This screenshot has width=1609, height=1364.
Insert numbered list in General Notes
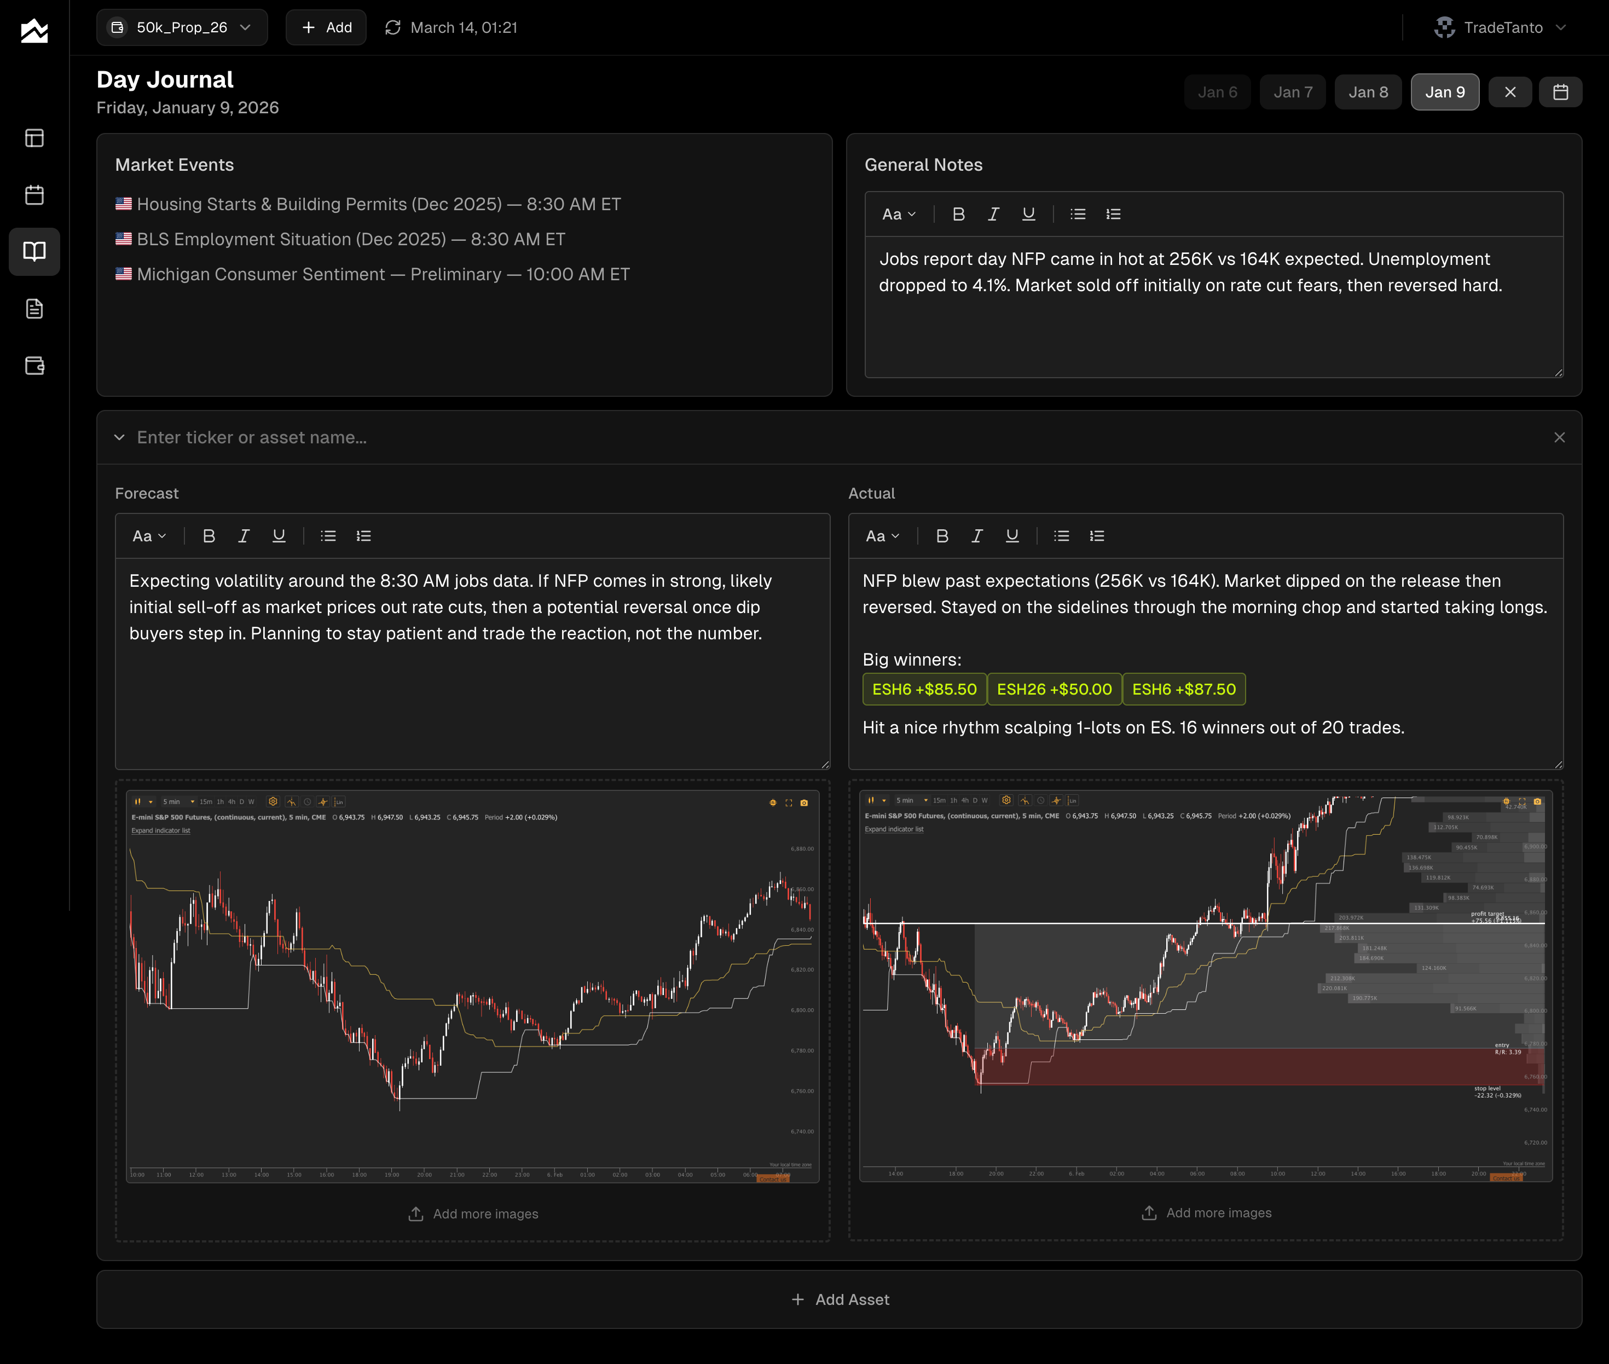pyautogui.click(x=1113, y=214)
